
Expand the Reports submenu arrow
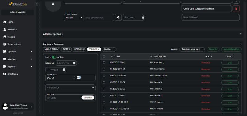pos(31,67)
